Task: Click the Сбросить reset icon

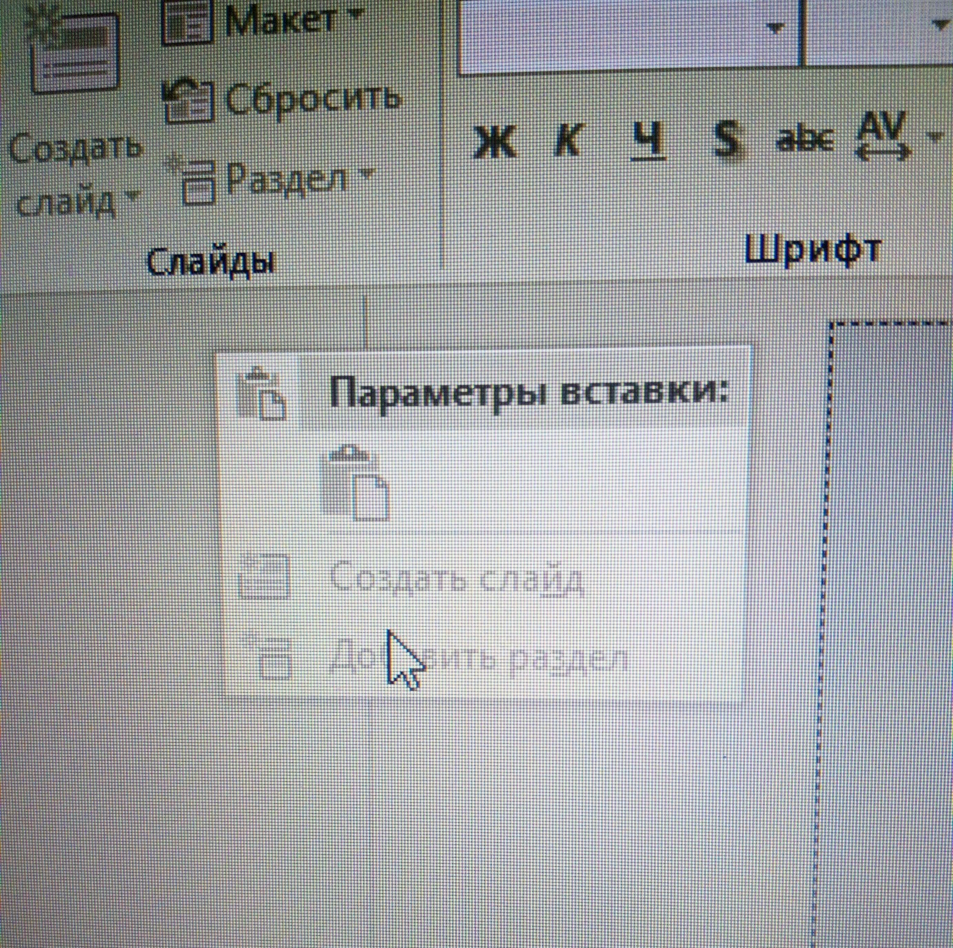Action: point(188,100)
